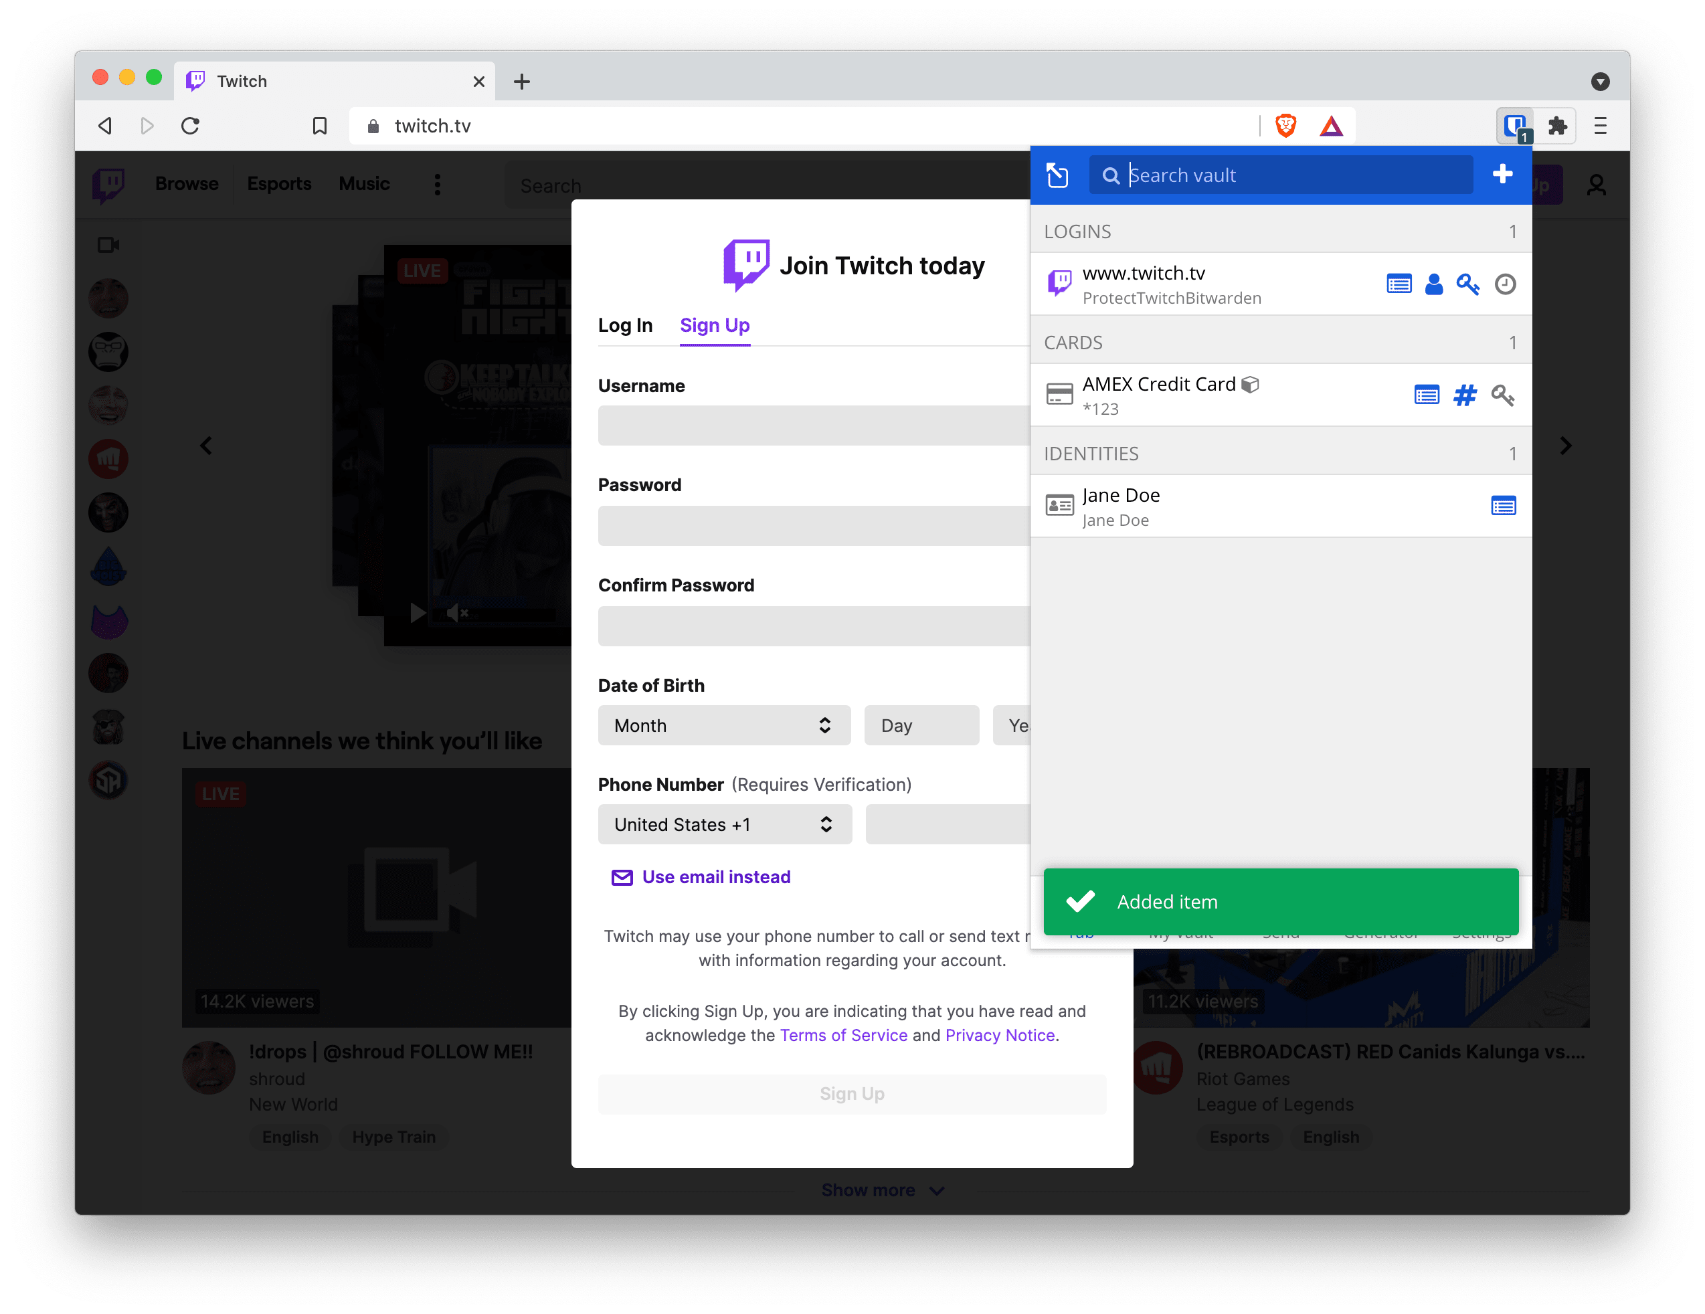This screenshot has width=1705, height=1314.
Task: Open a new browser tab
Action: point(521,81)
